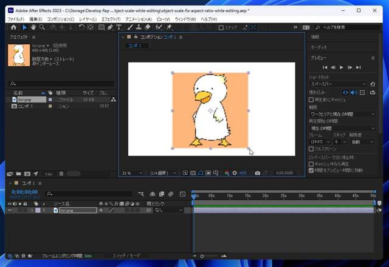Screen dimensions: 389x267
Task: Delete selected project item with trash icon
Action: click(x=61, y=174)
